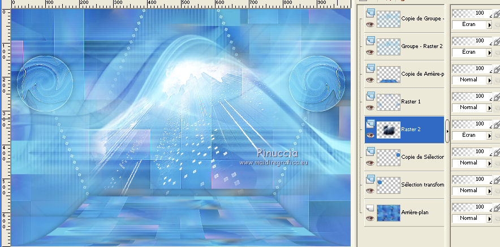The height and width of the screenshot is (247, 500).
Task: Click the layers panel splitter handle
Action: pyautogui.click(x=447, y=131)
